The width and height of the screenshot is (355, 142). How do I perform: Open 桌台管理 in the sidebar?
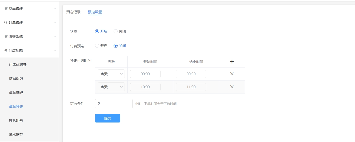16,92
